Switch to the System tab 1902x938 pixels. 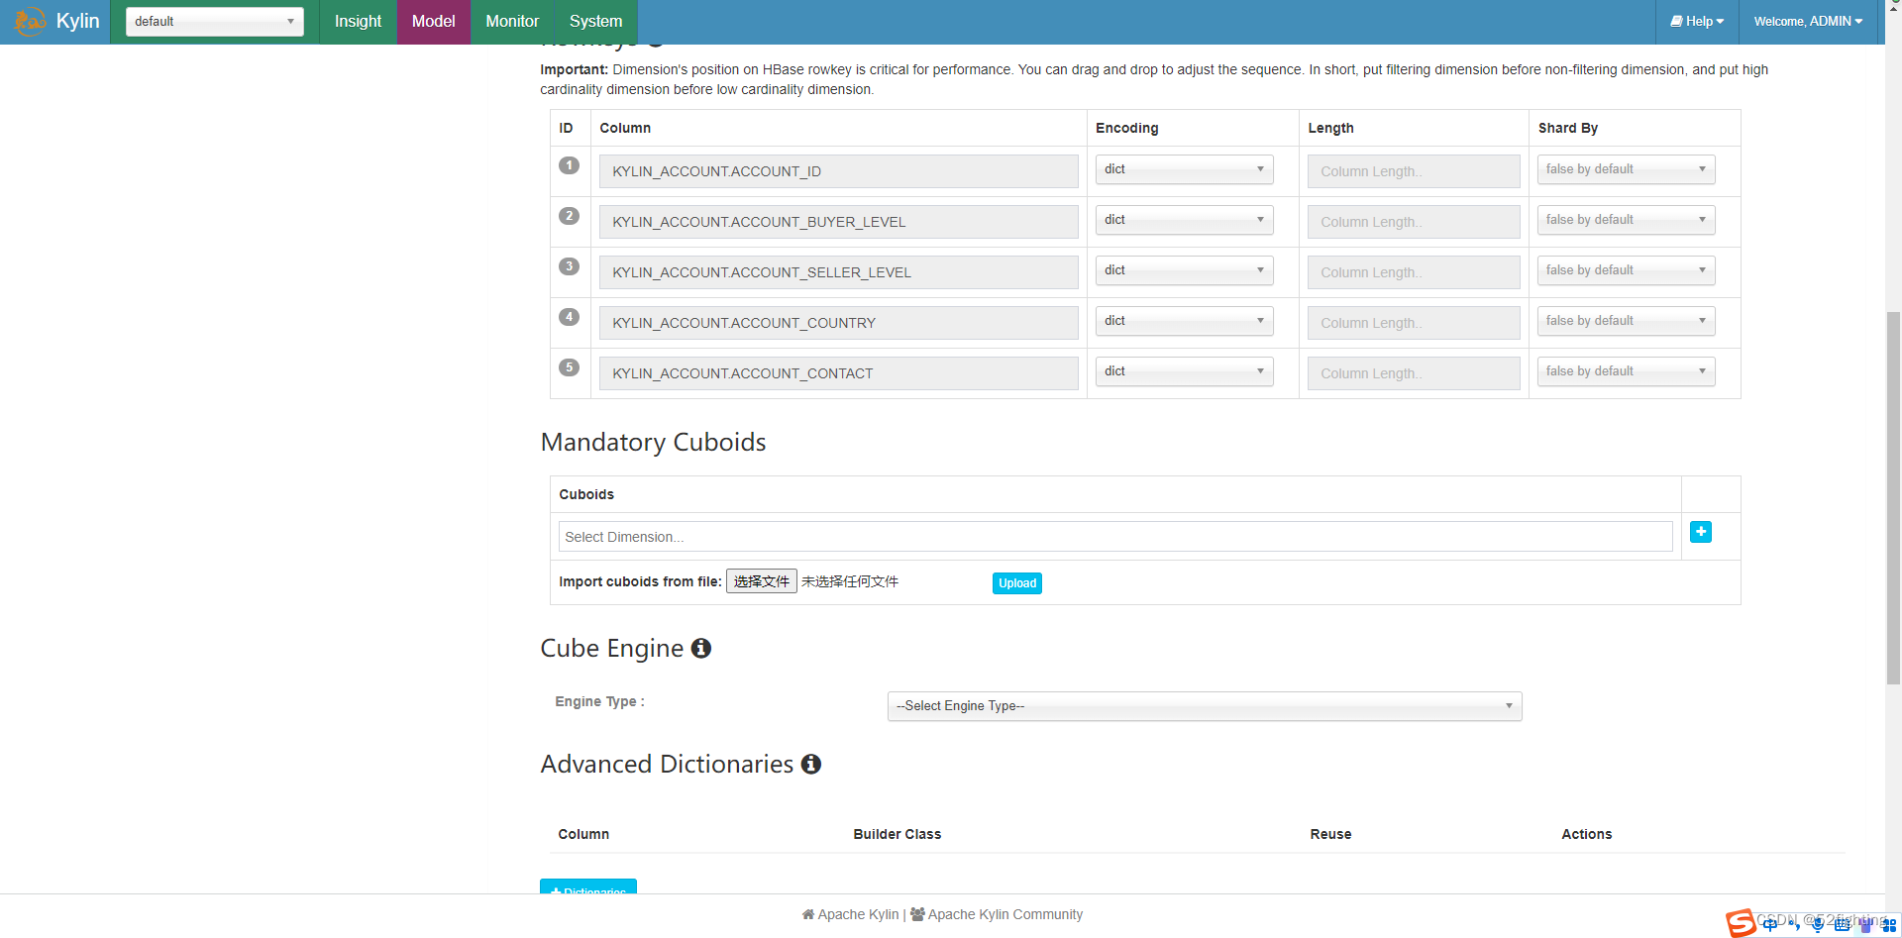pos(595,21)
